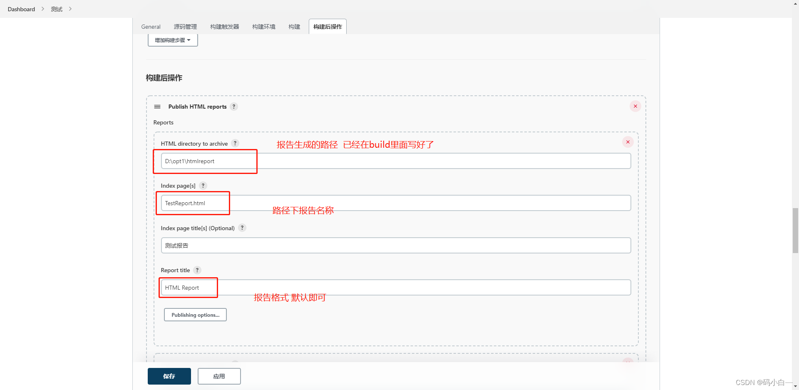Click the help icon next to Index page[s]
799x390 pixels.
pyautogui.click(x=203, y=185)
